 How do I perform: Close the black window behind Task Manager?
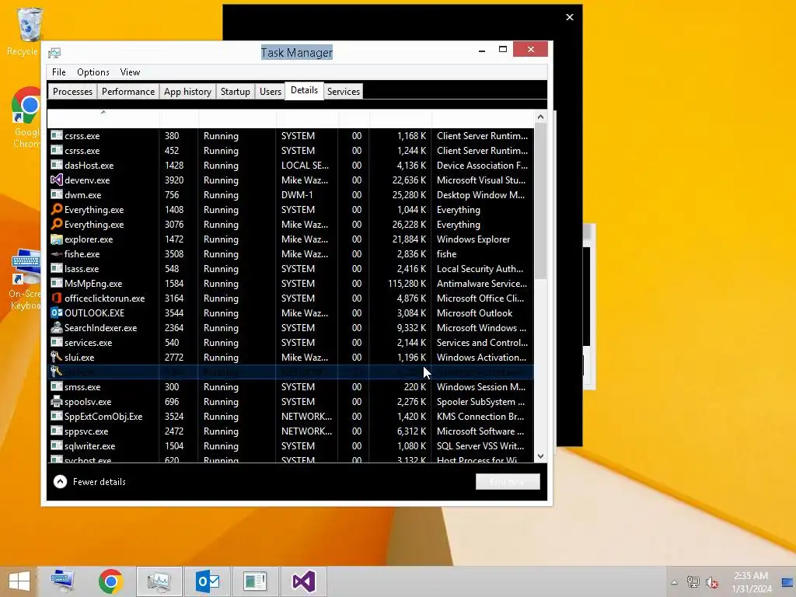point(570,17)
